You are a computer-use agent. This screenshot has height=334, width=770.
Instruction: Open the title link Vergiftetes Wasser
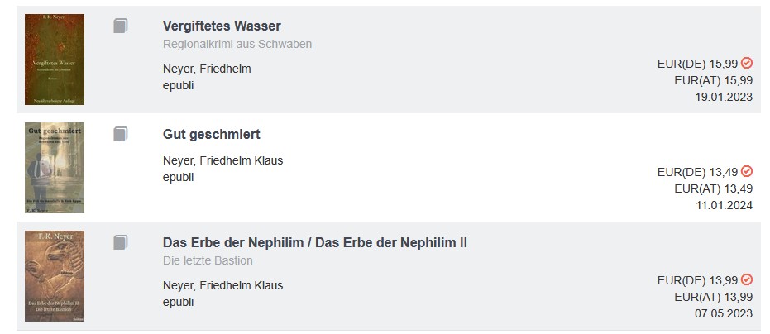222,26
